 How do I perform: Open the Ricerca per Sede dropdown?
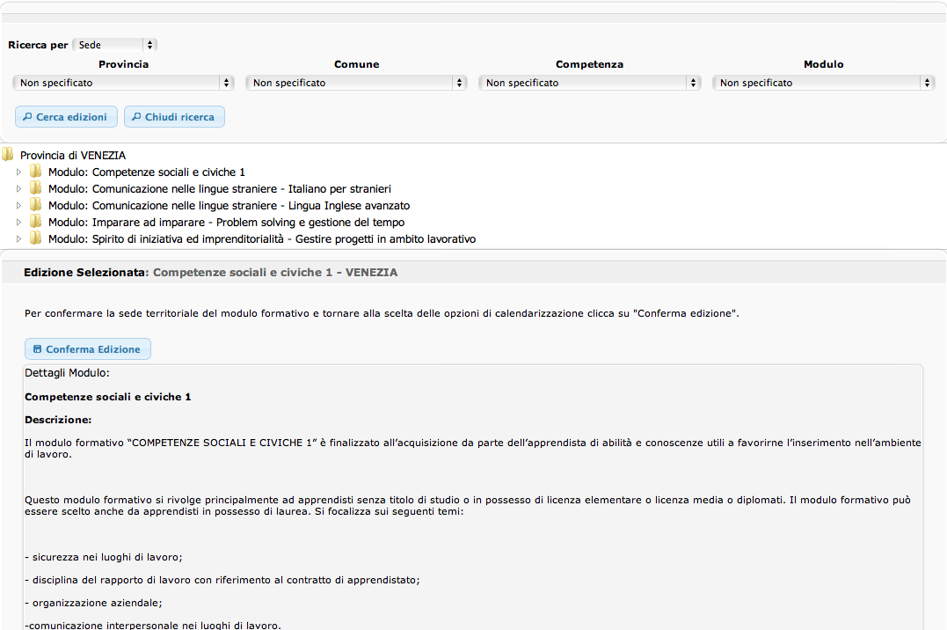click(x=114, y=45)
